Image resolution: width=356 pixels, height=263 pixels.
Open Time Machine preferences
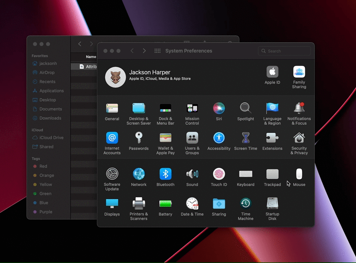click(245, 209)
